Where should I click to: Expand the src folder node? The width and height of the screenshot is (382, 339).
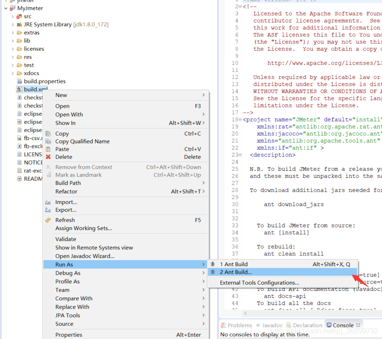(x=13, y=17)
